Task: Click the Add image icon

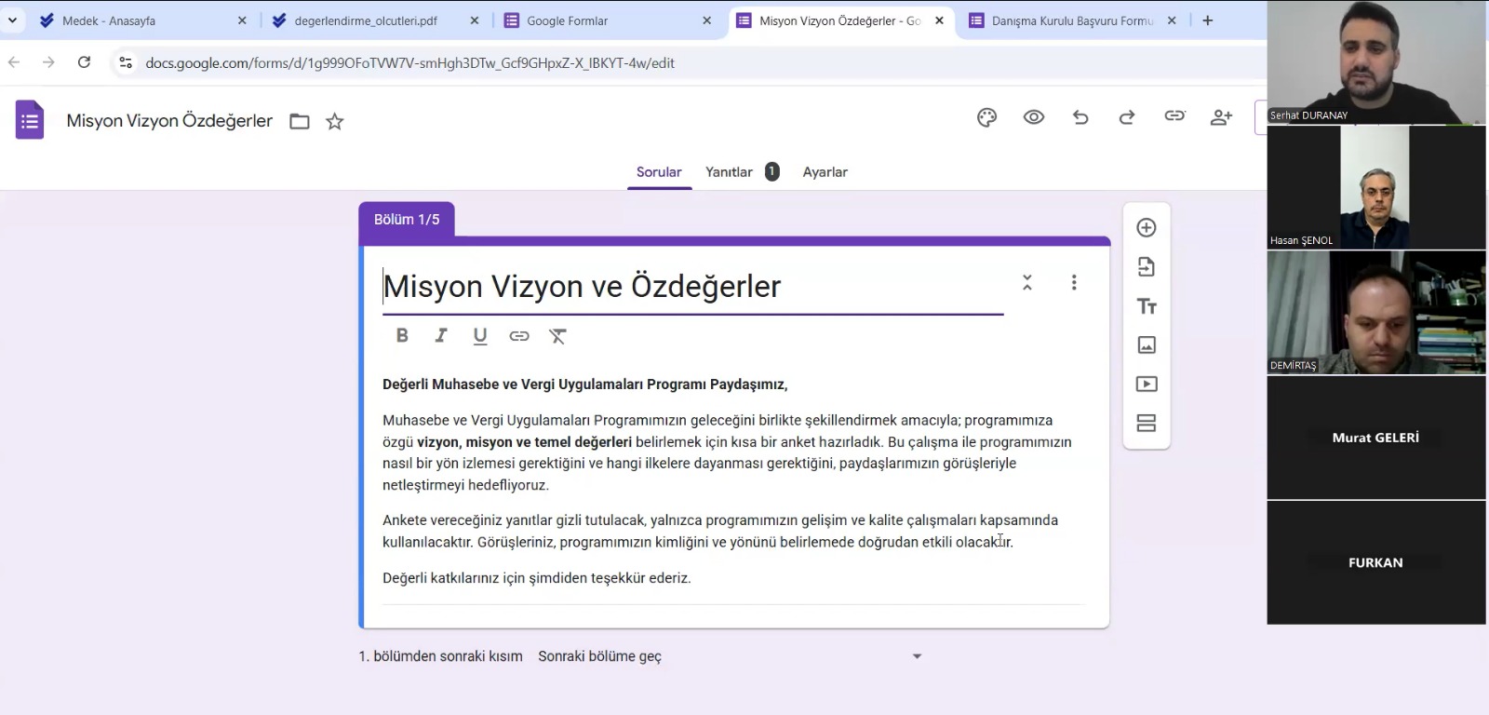Action: 1147,345
